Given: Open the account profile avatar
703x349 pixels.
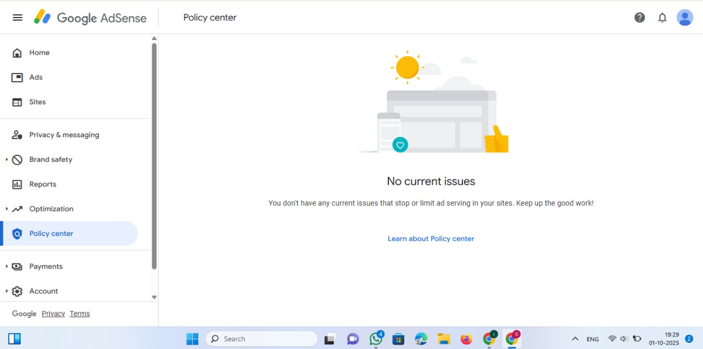Looking at the screenshot, I should (x=685, y=18).
